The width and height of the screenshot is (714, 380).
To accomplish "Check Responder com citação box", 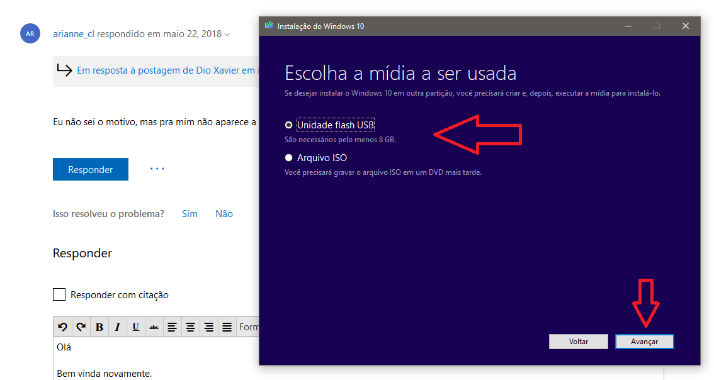I will click(59, 294).
